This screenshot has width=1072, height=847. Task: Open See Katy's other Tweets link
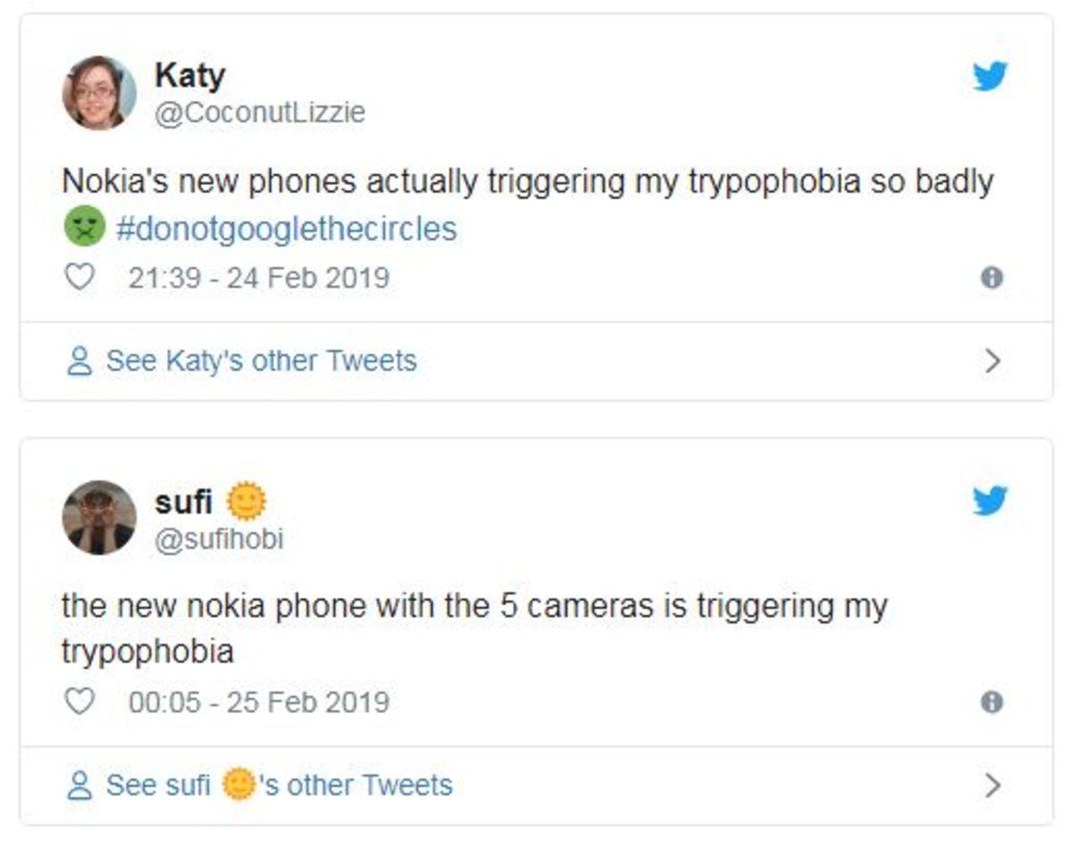261,361
